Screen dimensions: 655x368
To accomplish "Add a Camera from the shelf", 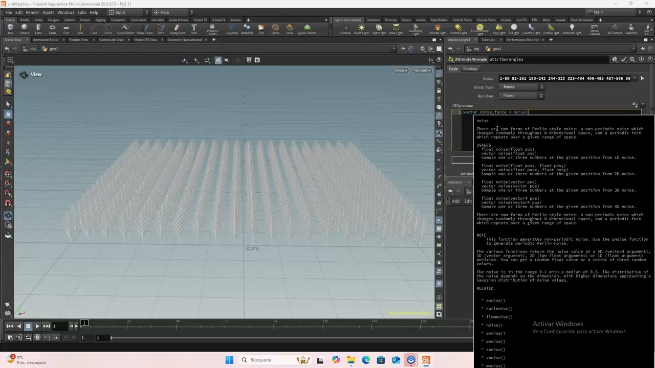I will pos(345,29).
